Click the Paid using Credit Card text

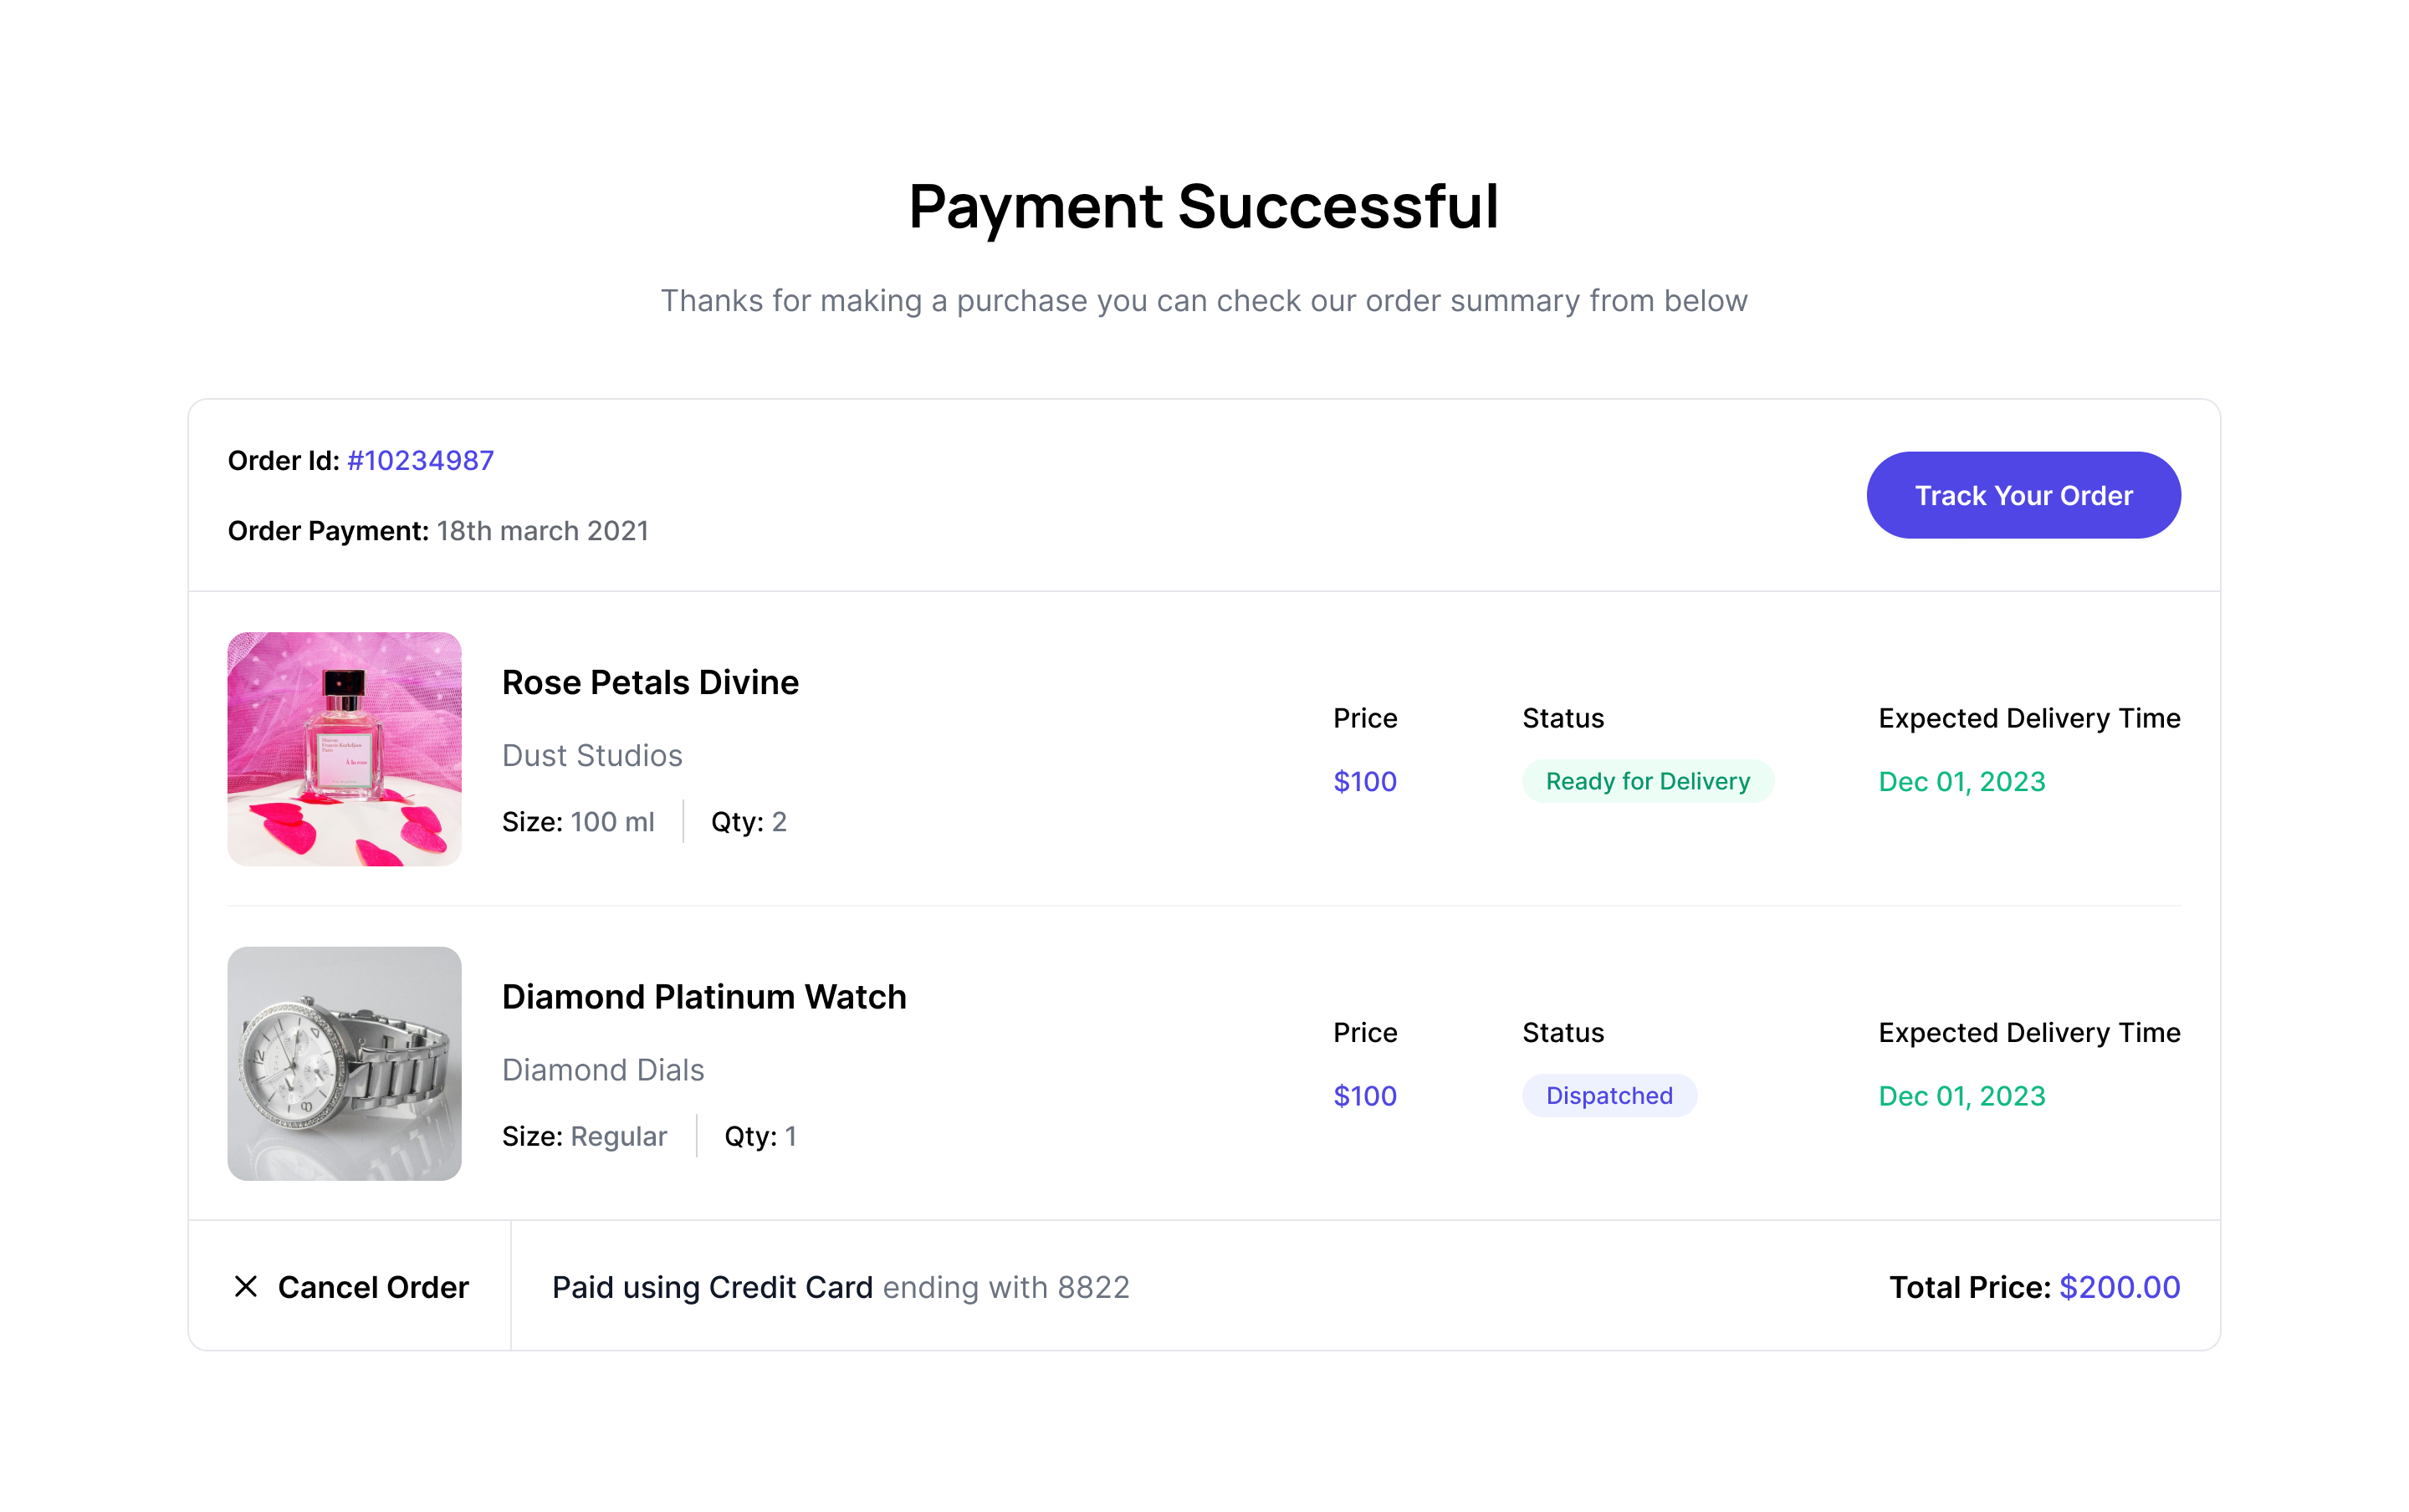tap(712, 1287)
